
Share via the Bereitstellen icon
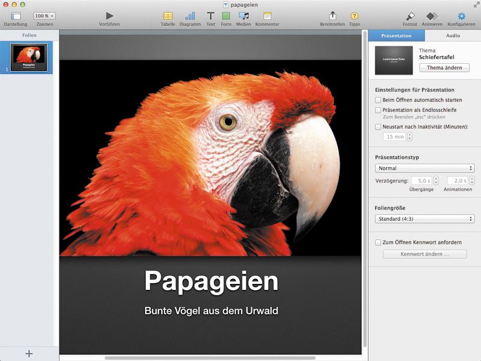332,16
